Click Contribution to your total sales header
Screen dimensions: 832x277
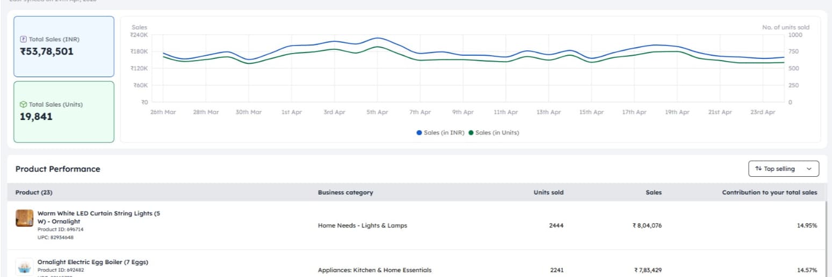point(770,192)
